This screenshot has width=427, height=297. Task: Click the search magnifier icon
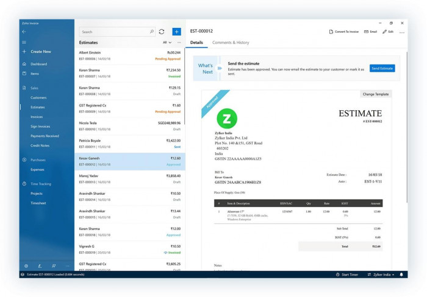152,32
